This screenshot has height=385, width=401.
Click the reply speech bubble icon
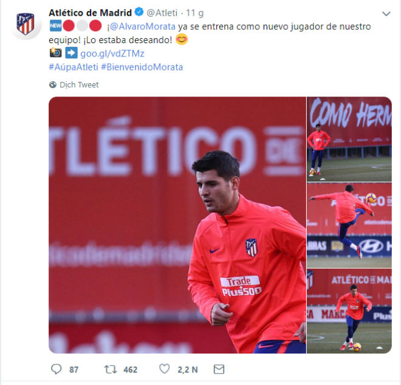[x=57, y=369]
